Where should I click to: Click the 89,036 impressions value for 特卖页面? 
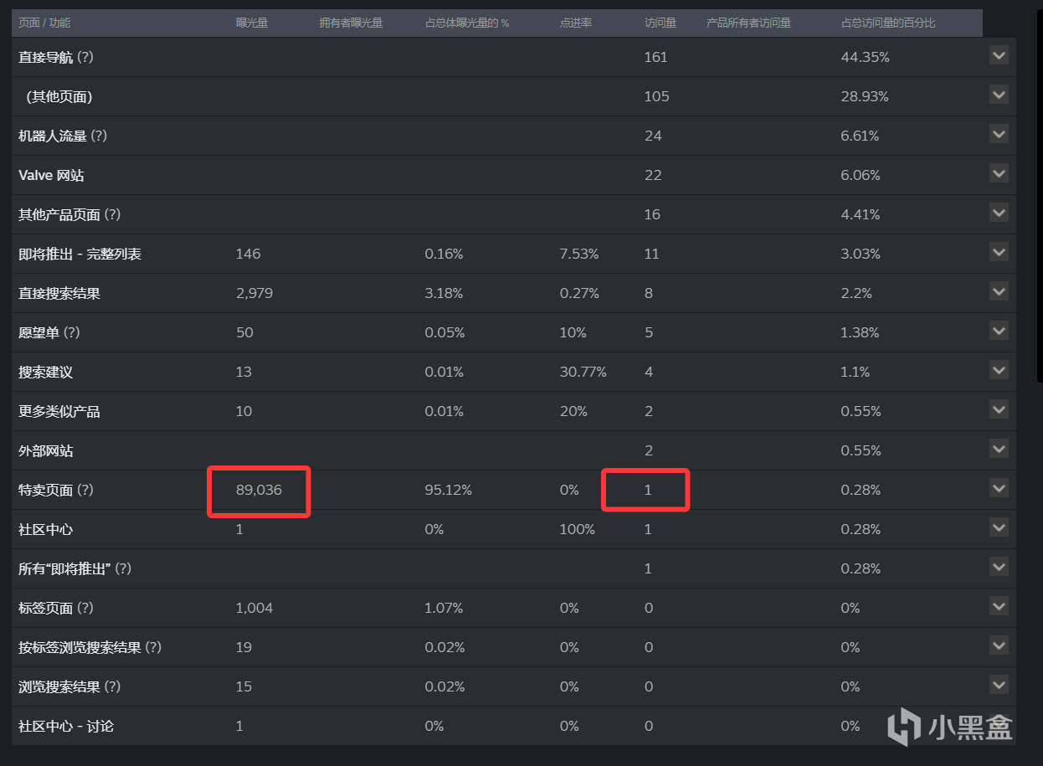(x=259, y=490)
